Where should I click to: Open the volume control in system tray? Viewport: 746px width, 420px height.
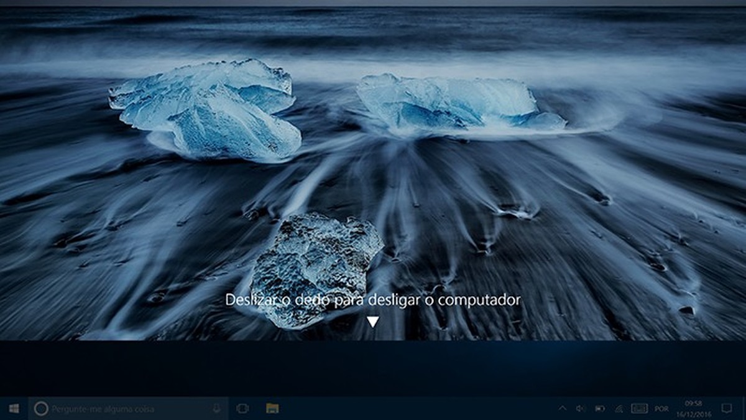[x=581, y=408]
